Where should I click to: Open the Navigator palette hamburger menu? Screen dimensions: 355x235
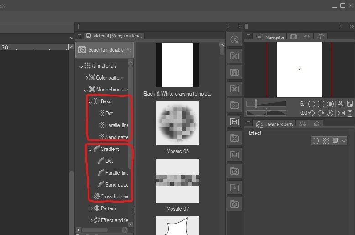(248, 36)
